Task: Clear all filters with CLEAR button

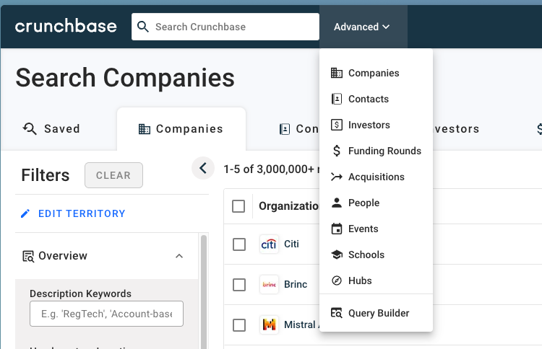Action: click(x=113, y=175)
